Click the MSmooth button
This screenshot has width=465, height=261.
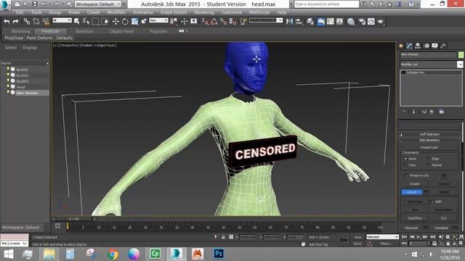(412, 228)
